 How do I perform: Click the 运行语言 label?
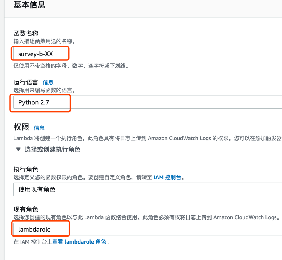[26, 82]
